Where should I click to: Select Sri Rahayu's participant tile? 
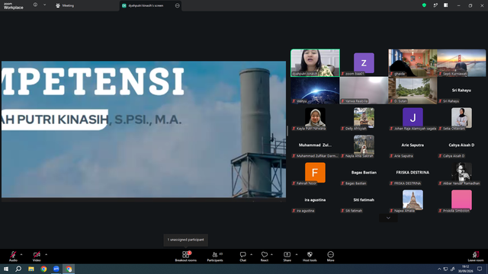[x=461, y=91]
